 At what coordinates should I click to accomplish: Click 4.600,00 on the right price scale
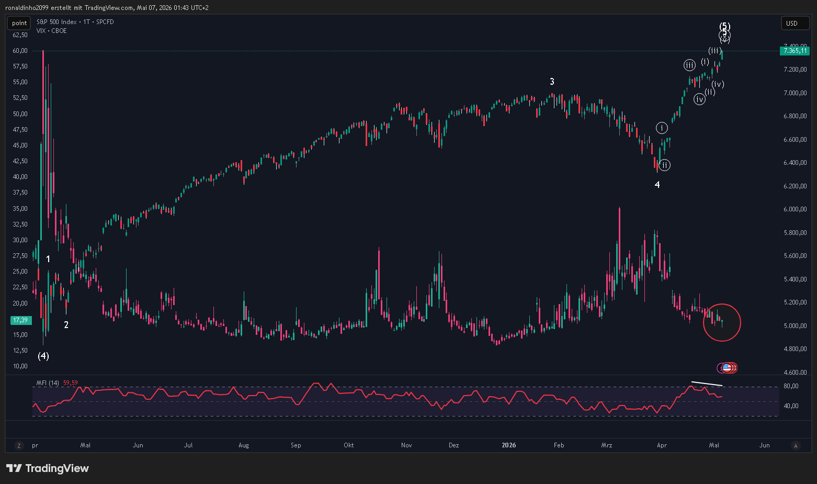795,373
